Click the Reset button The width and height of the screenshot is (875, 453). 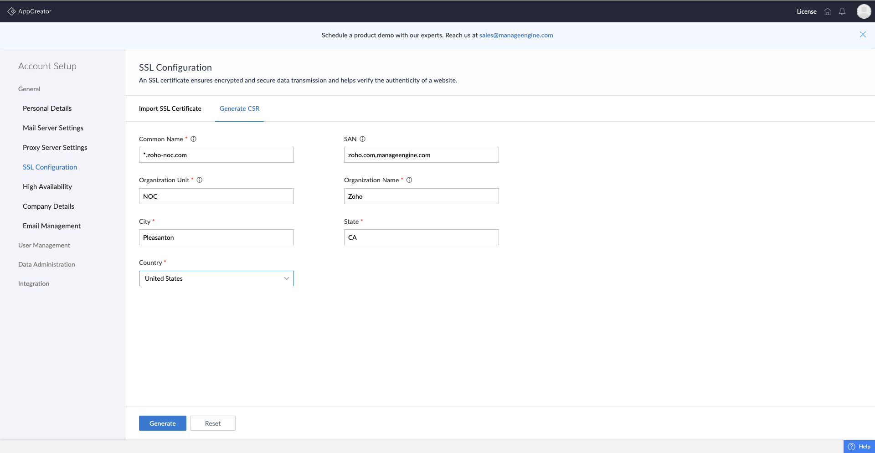[x=212, y=423]
